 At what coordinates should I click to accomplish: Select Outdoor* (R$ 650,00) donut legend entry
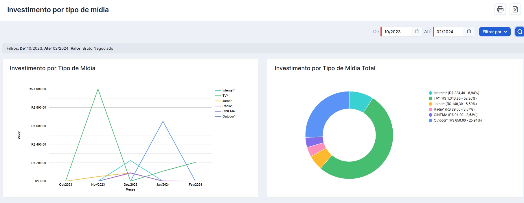point(455,120)
